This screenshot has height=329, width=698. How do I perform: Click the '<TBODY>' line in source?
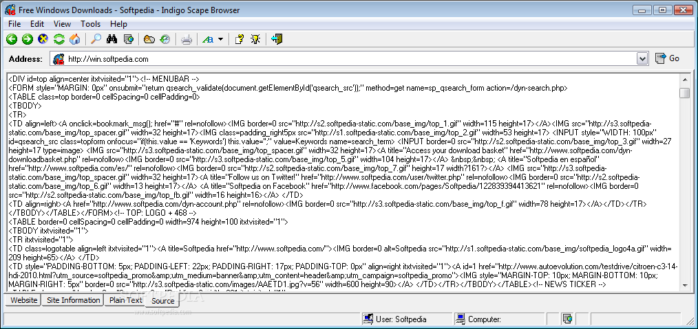[x=25, y=106]
